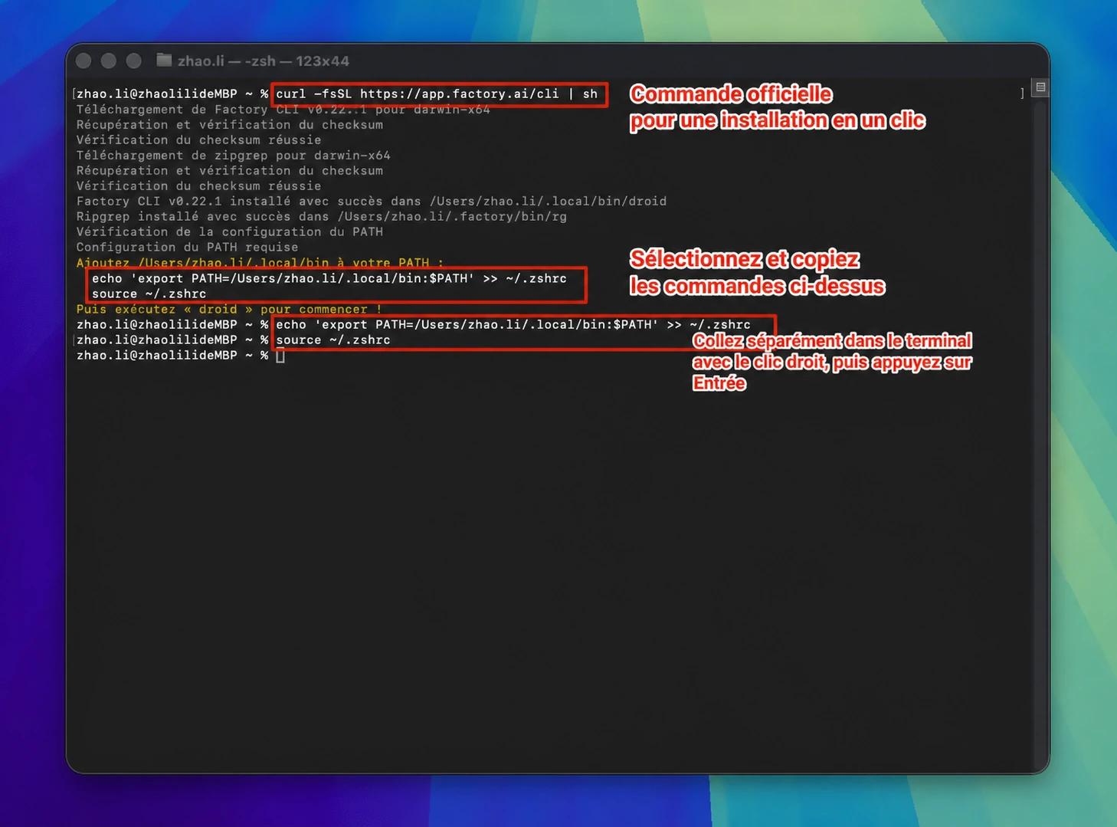Click the line 'Vérification de la configuration du PATH'

(x=230, y=232)
